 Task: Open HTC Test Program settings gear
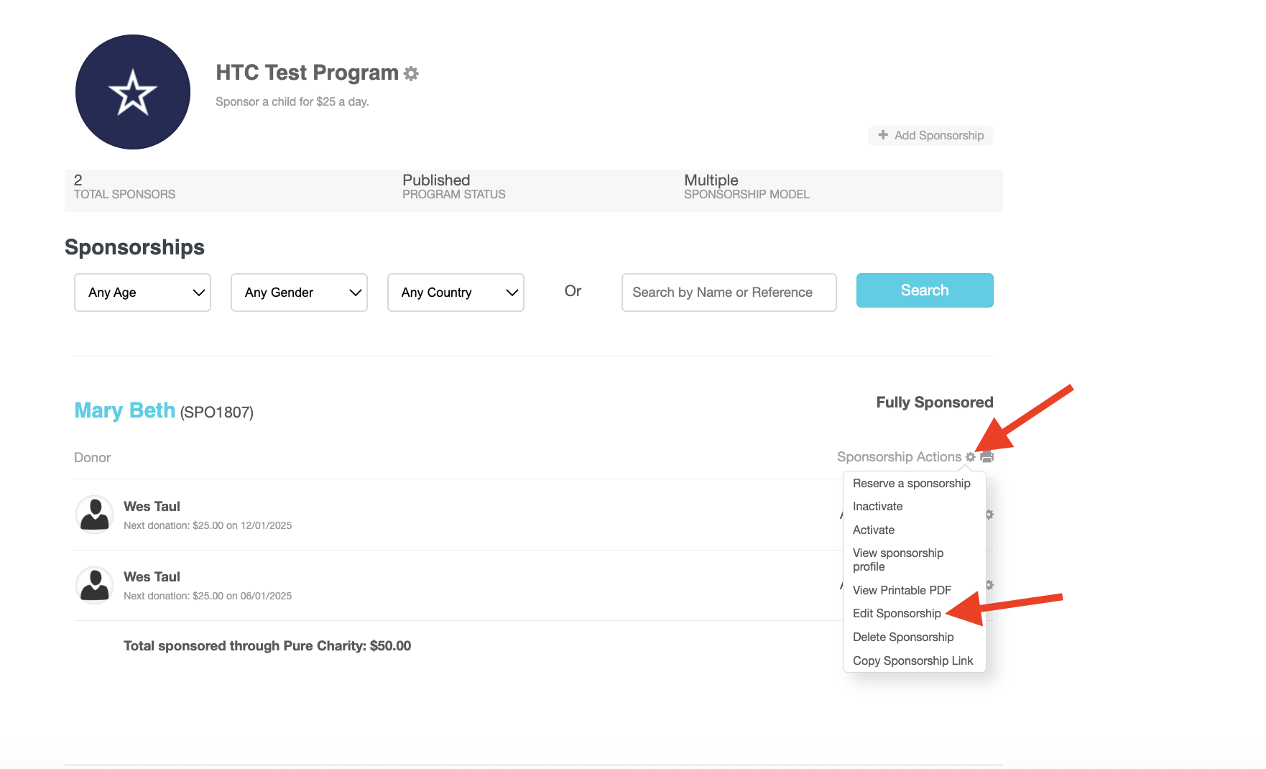pos(411,73)
